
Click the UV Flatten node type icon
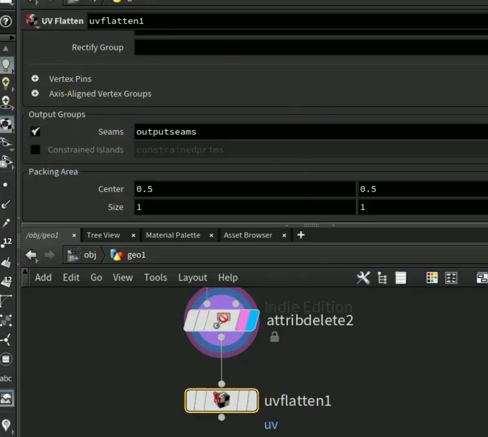32,21
